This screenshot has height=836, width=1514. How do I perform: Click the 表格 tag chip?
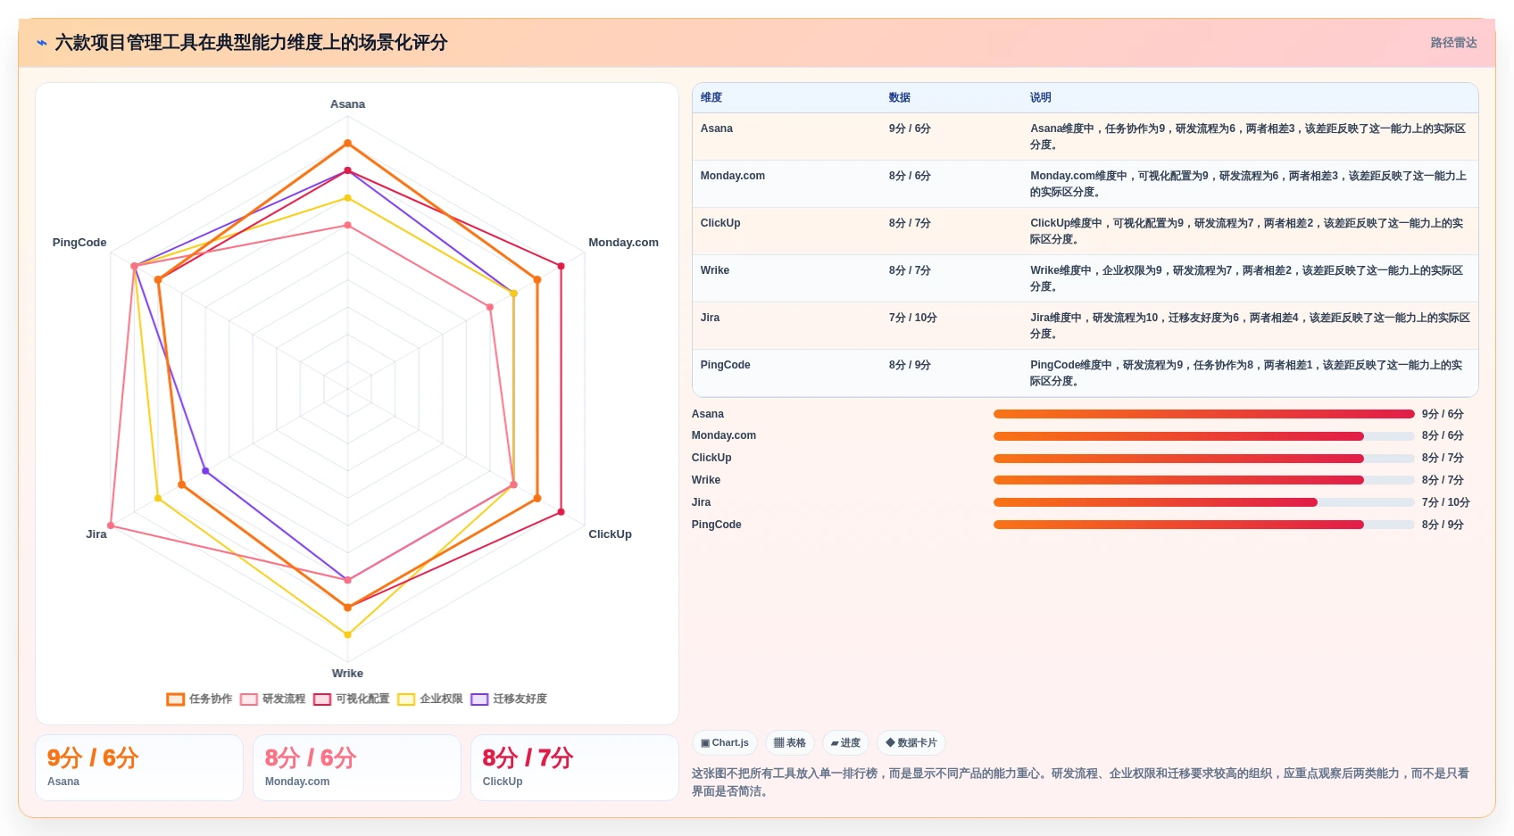(x=790, y=742)
